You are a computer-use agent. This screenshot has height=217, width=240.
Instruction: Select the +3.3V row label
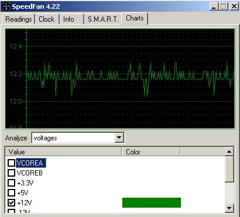(25, 183)
